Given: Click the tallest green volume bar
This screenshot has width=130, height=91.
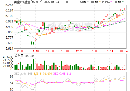Looking at the screenshot, I should 34,64.
